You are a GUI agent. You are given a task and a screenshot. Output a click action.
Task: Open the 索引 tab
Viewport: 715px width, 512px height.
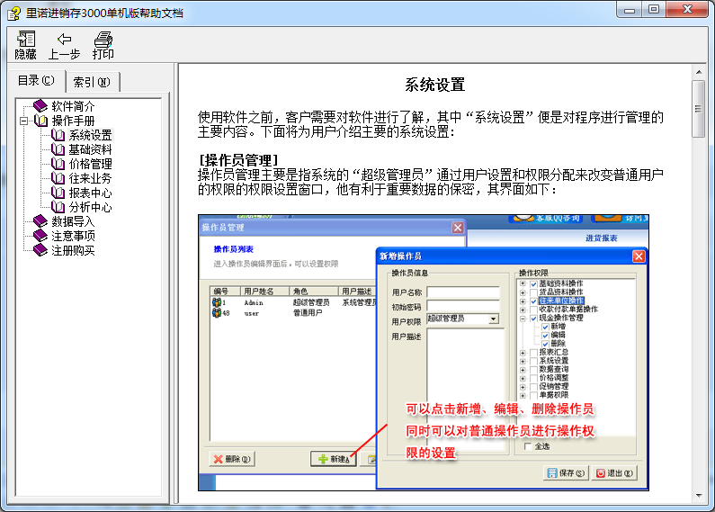pyautogui.click(x=92, y=82)
